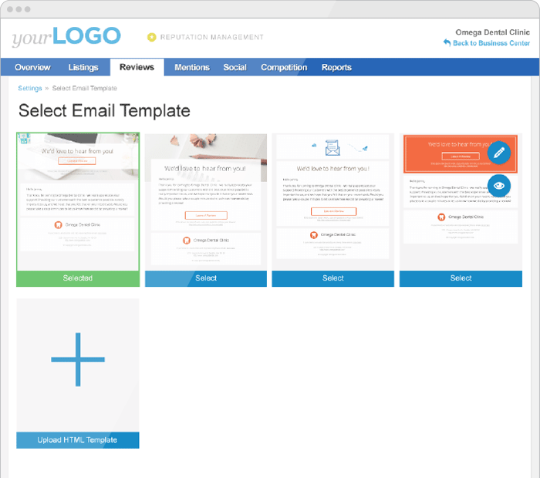The image size is (540, 478).
Task: Switch to the Listings tab
Action: pyautogui.click(x=83, y=67)
